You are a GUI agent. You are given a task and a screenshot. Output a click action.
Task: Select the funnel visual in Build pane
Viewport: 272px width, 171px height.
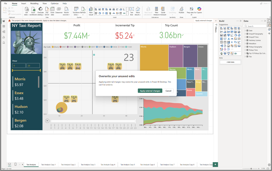(x=228, y=35)
